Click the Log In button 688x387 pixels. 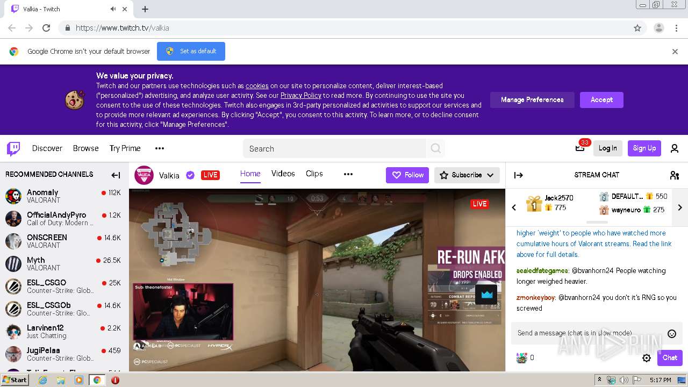tap(608, 148)
